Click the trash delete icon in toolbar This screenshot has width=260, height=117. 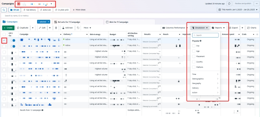(56, 28)
